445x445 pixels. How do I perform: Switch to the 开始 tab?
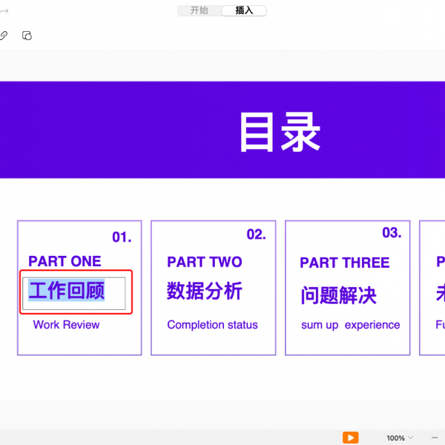(x=199, y=10)
